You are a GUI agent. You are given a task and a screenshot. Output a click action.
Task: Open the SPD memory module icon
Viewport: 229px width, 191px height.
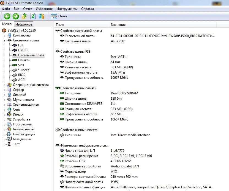coord(15,65)
